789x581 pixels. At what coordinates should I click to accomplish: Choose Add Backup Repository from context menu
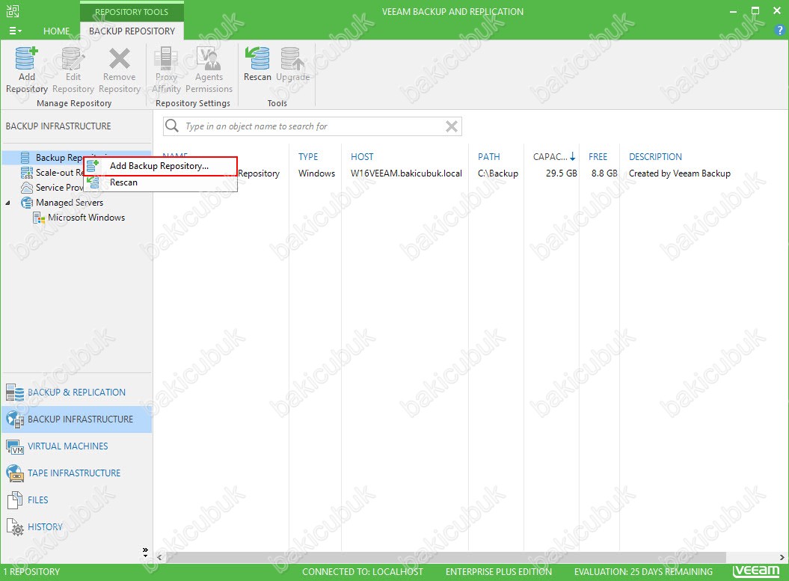(x=160, y=166)
